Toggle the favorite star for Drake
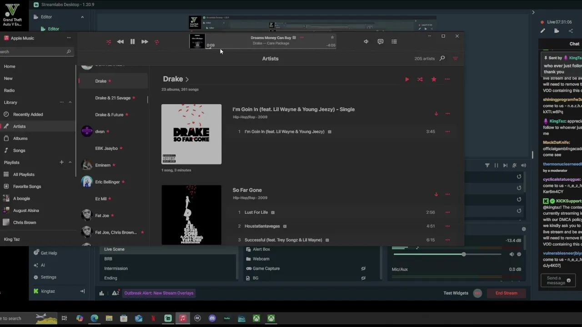 pyautogui.click(x=434, y=79)
